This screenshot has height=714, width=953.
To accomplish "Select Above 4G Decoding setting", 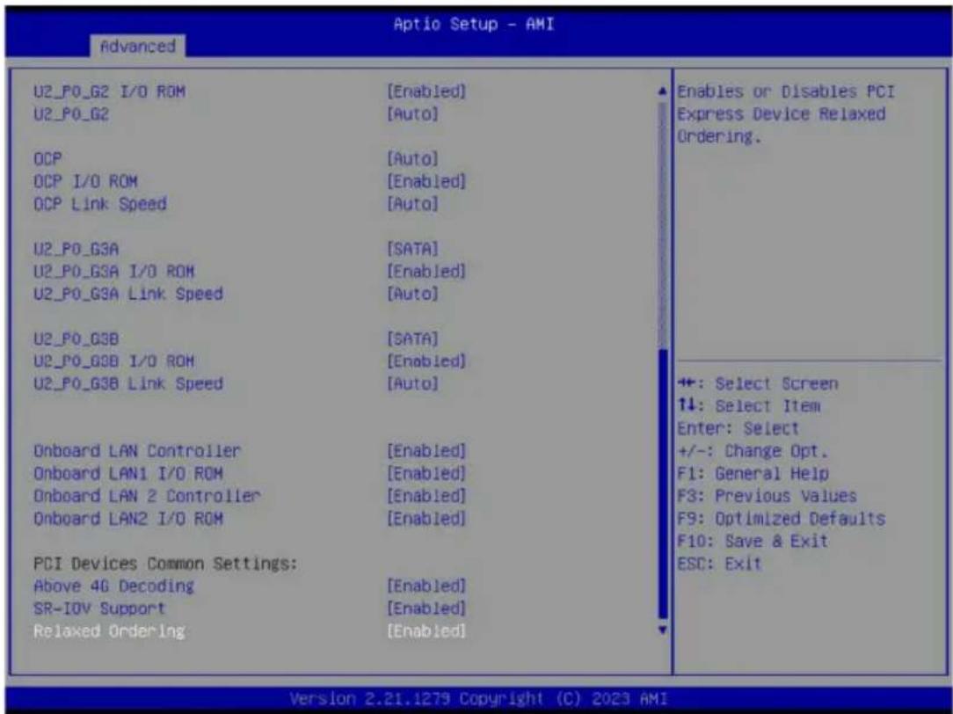I will (x=113, y=586).
